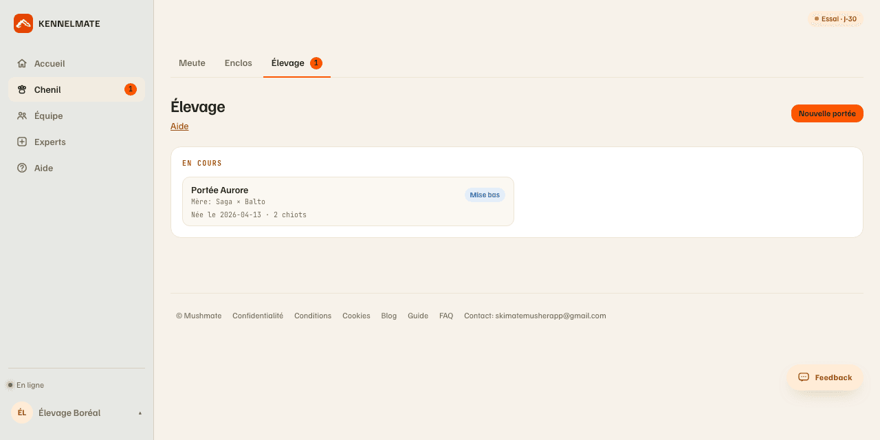Image resolution: width=880 pixels, height=440 pixels.
Task: Click the EN COURS section label
Action: [202, 164]
